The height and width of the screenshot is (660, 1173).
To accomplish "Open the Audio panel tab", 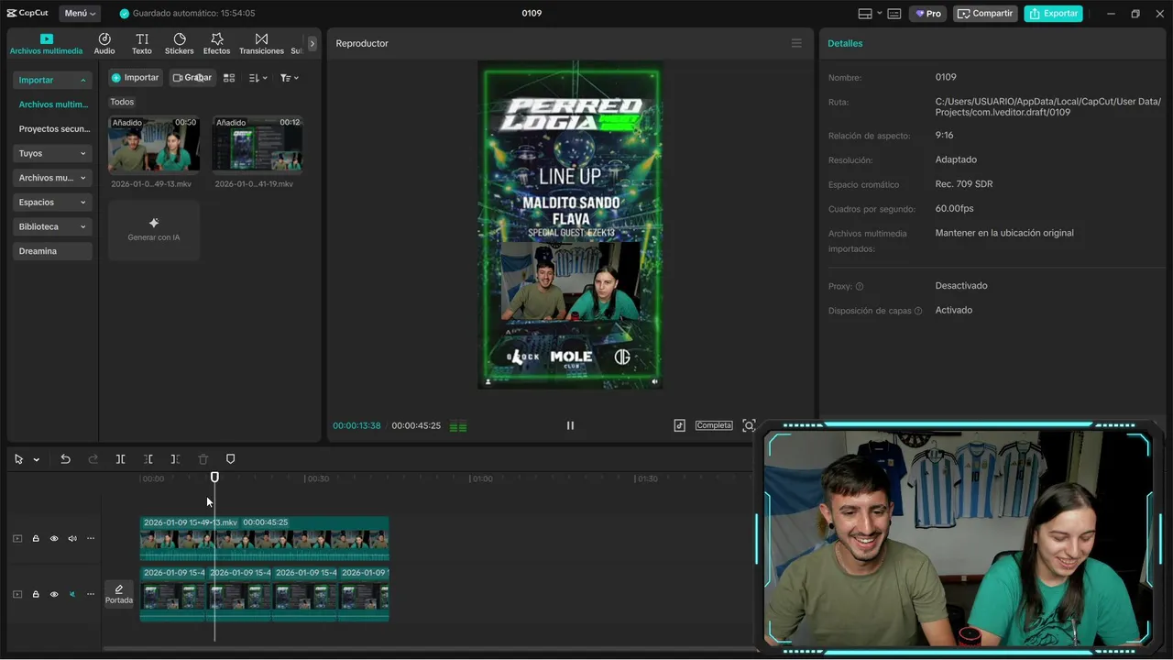I will pos(104,44).
